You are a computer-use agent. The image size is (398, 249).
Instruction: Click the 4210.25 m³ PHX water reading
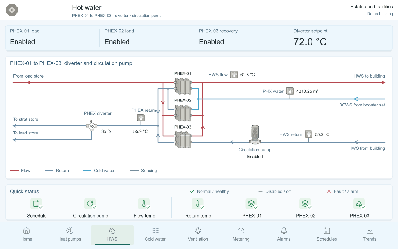307,91
